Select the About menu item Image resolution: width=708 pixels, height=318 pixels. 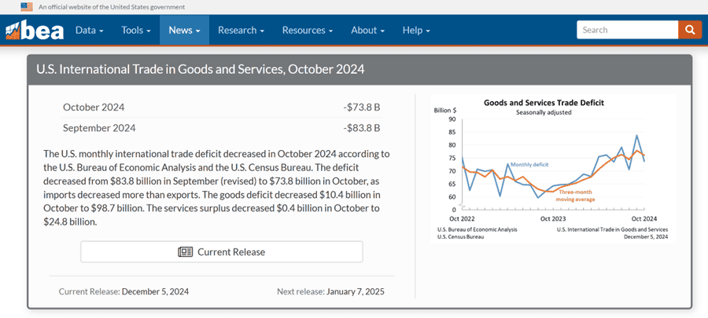(x=367, y=30)
